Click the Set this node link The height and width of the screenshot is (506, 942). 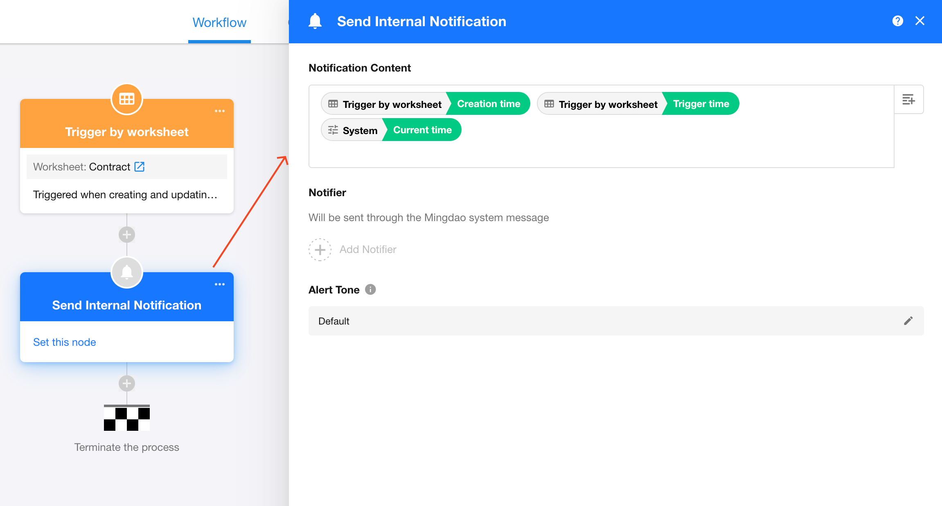point(65,342)
